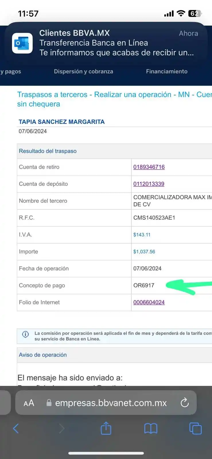Tap the Safari forward arrow
Viewport: 212px width, 459px height.
tap(61, 429)
